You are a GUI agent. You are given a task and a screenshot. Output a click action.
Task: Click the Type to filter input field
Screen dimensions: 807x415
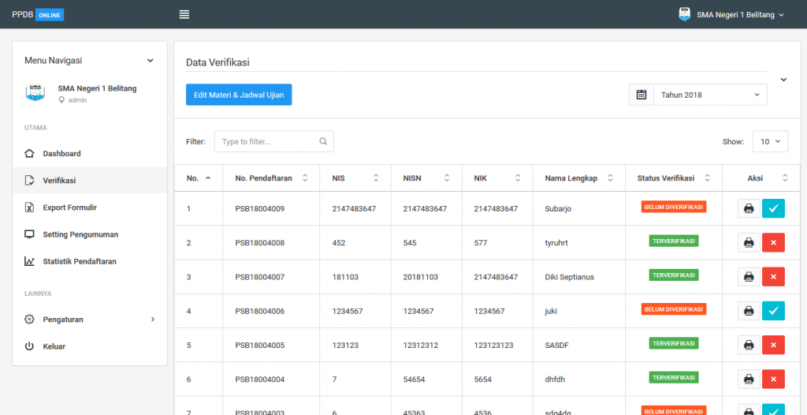click(x=268, y=142)
